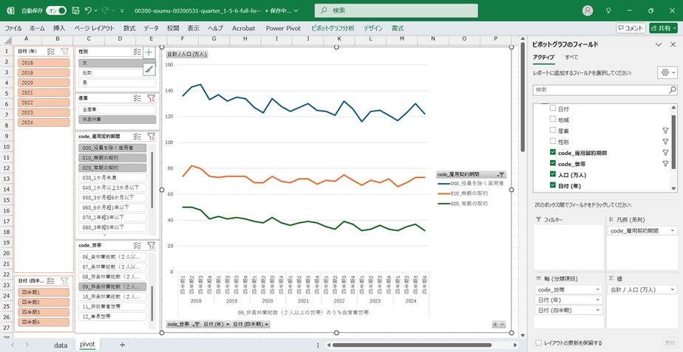The height and width of the screenshot is (352, 683).
Task: Click the undo arrow icon
Action: (x=89, y=11)
